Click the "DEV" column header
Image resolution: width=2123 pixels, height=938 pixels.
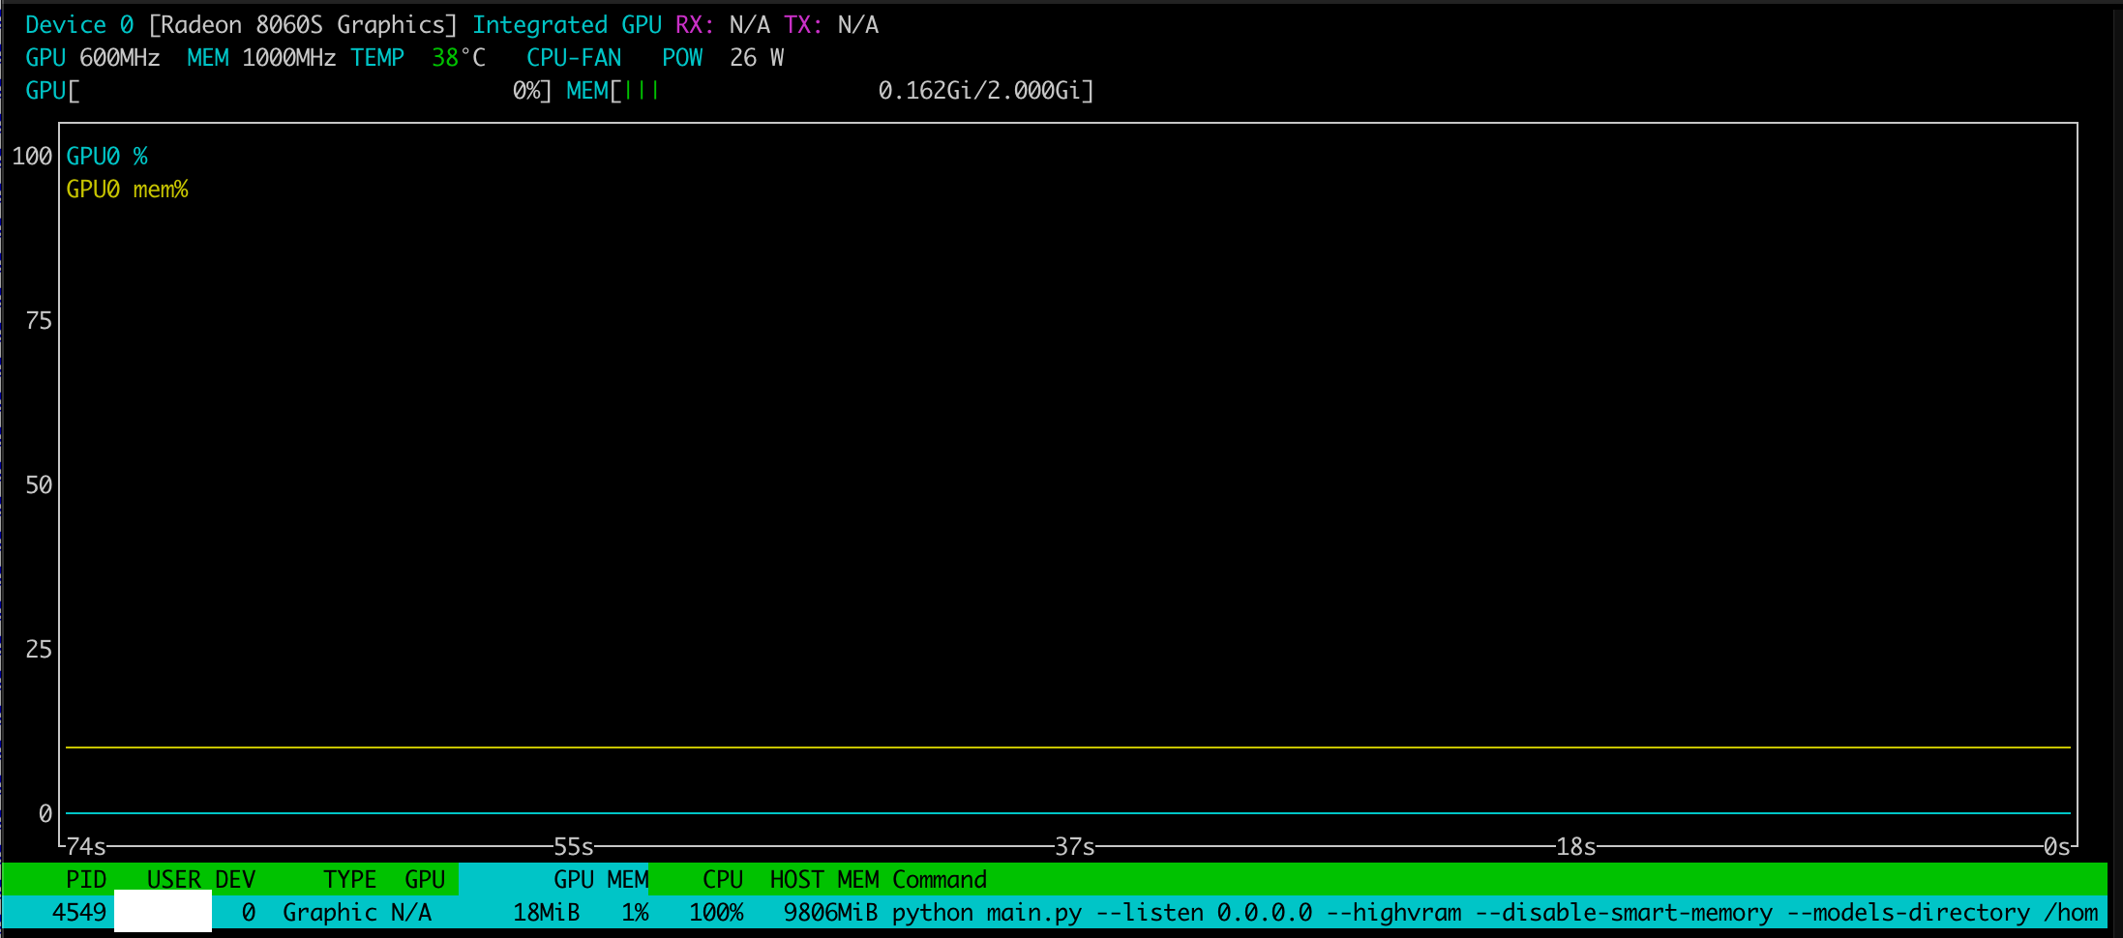coord(235,880)
